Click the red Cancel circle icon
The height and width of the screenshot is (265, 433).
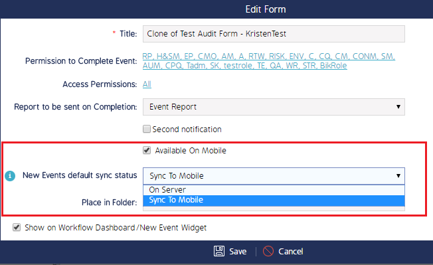tap(268, 251)
